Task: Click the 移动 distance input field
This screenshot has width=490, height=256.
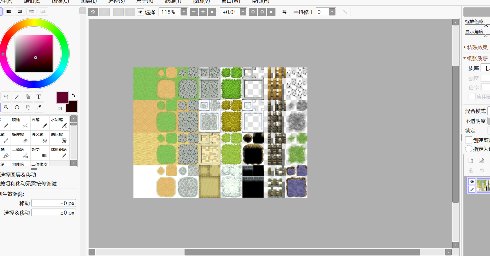Action: (54, 203)
